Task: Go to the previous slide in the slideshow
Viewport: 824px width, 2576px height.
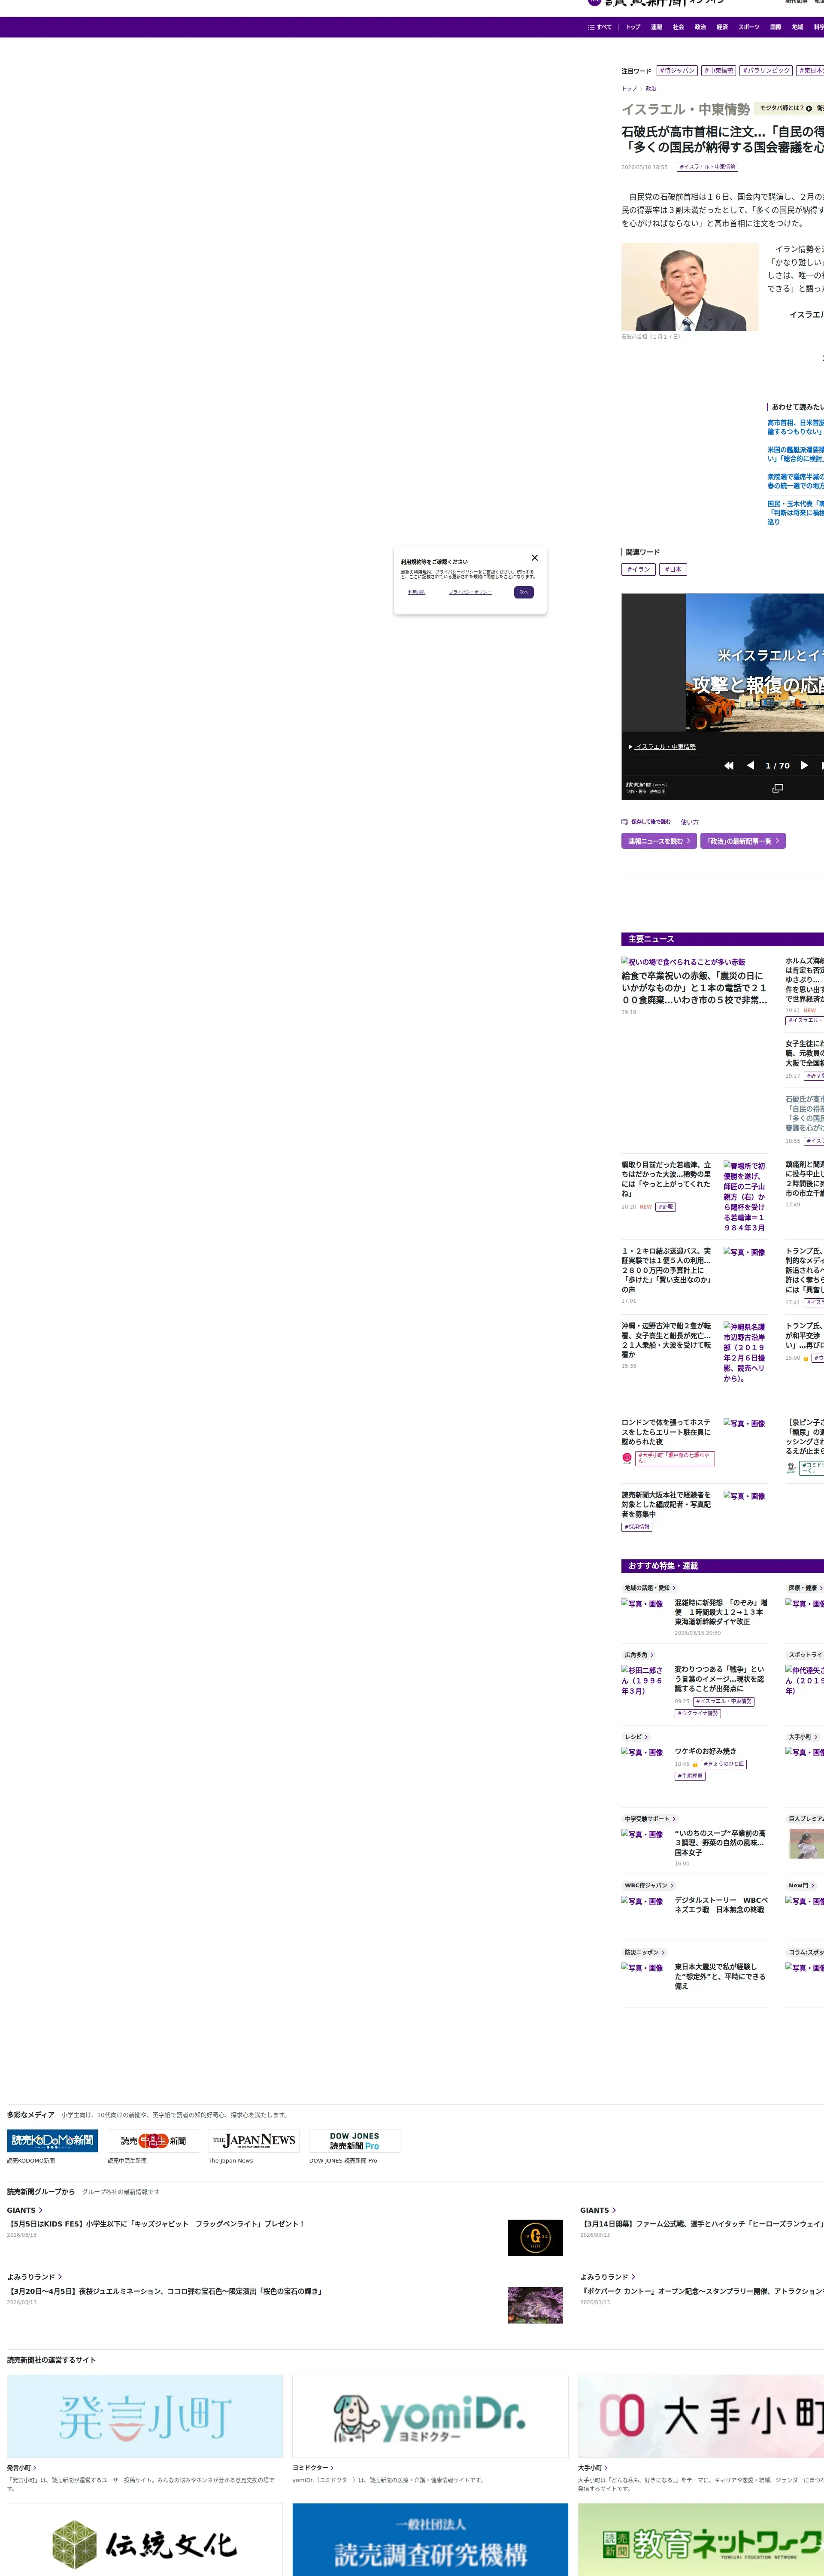Action: click(750, 765)
